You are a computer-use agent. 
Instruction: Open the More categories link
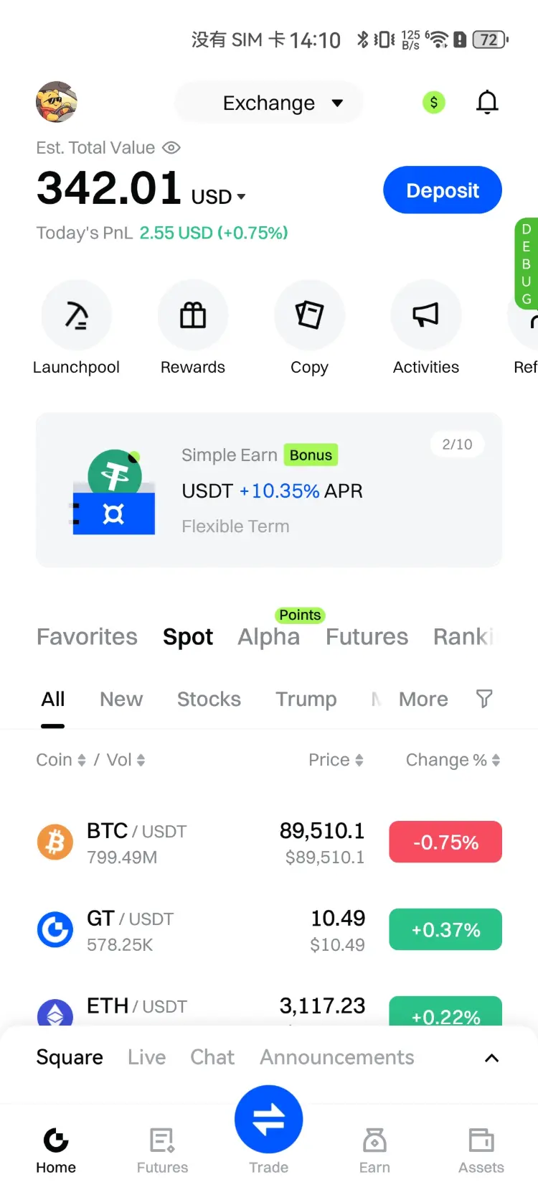click(x=423, y=700)
